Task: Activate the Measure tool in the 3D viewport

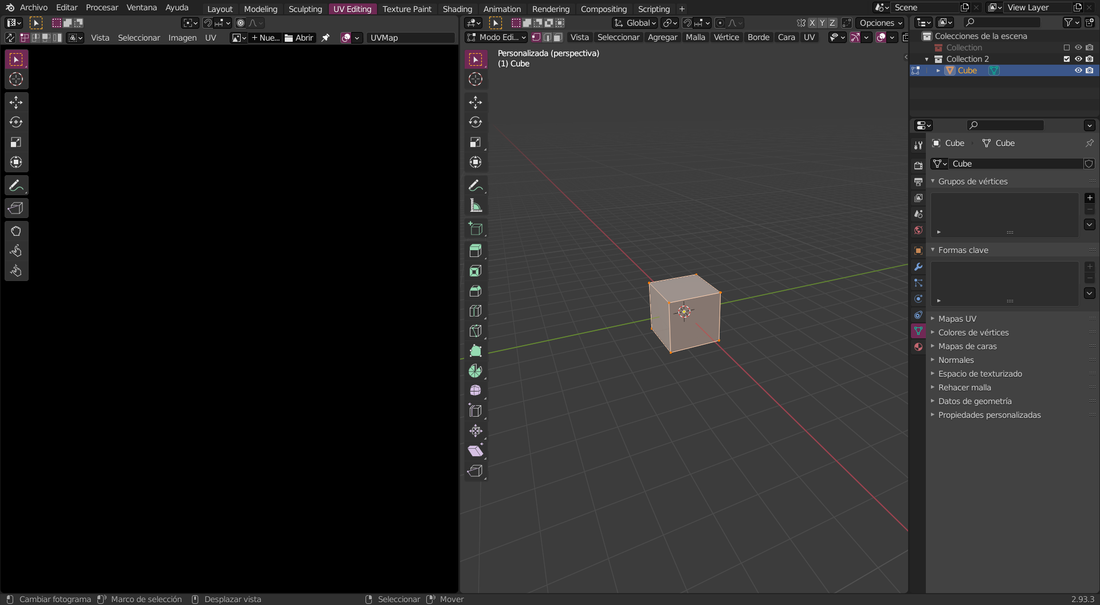Action: pos(476,205)
